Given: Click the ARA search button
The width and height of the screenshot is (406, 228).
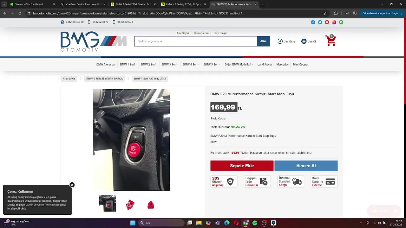Looking at the screenshot, I should (263, 41).
